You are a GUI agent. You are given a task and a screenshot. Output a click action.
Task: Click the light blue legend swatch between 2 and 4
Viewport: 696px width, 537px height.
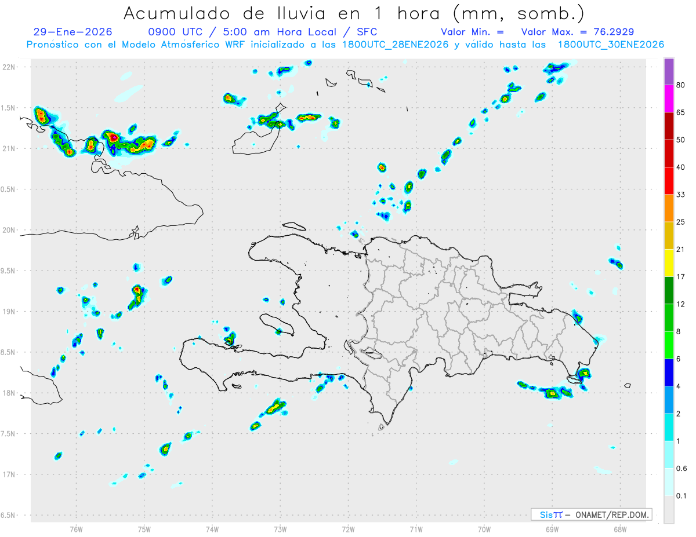pyautogui.click(x=669, y=400)
